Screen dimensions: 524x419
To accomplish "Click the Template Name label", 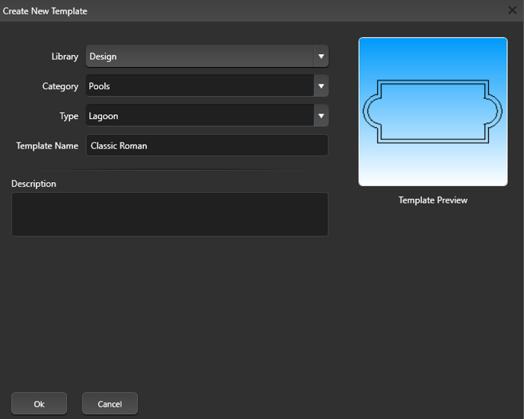I will (x=47, y=146).
